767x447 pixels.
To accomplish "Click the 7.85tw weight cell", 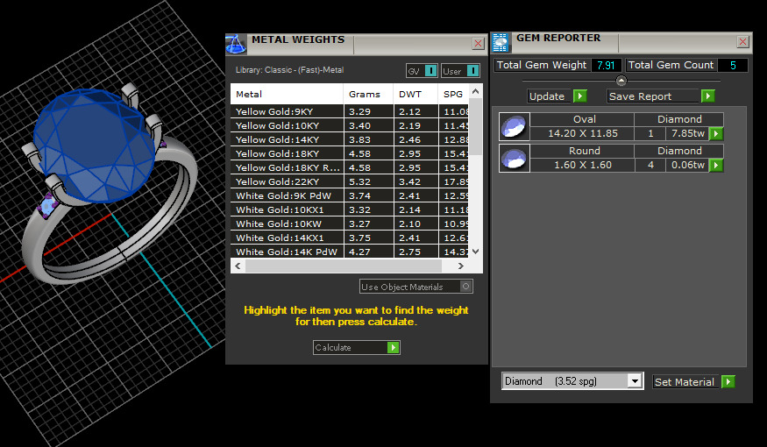I will coord(688,133).
